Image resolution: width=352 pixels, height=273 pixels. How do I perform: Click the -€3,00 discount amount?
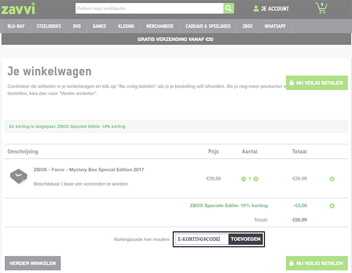300,206
